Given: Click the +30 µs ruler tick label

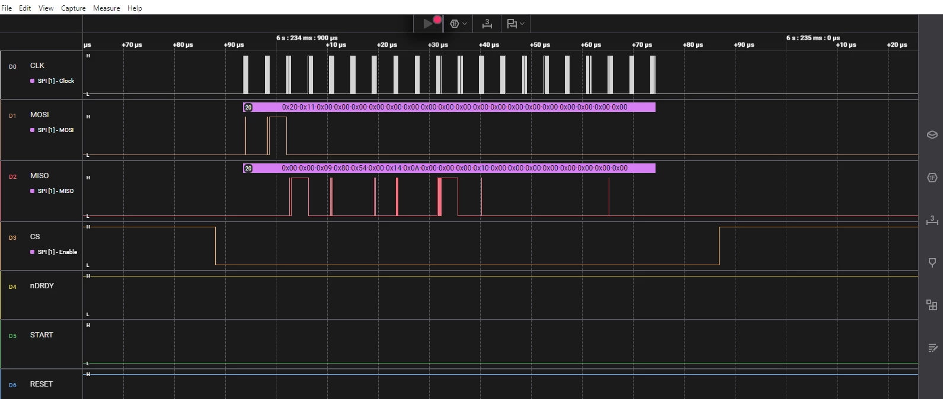Looking at the screenshot, I should pos(438,45).
